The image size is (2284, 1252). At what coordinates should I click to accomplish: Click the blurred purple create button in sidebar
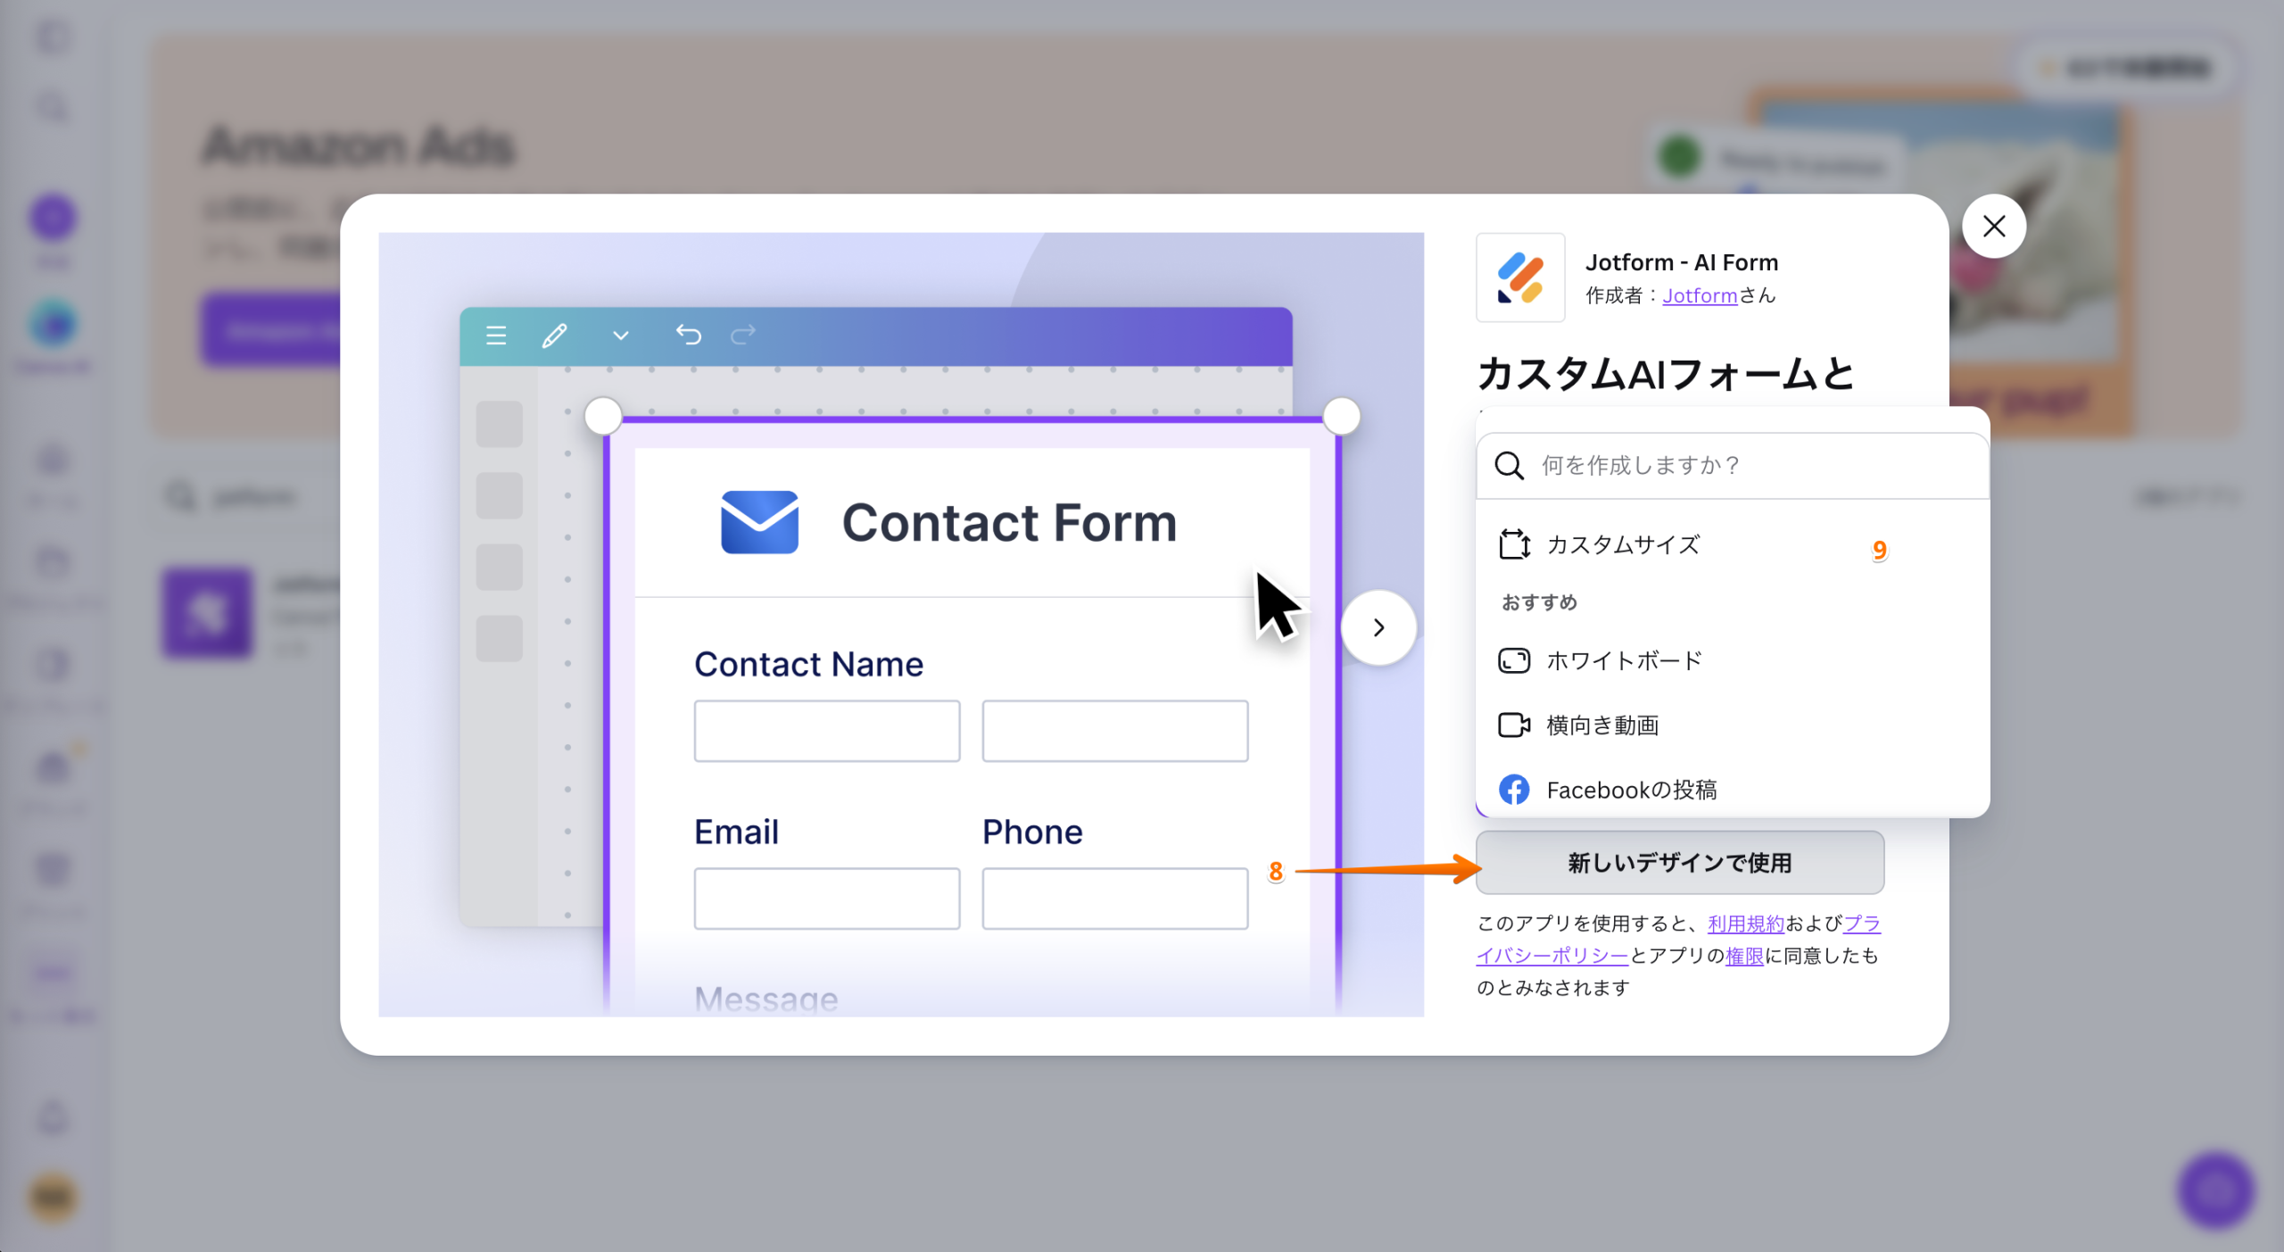(54, 219)
